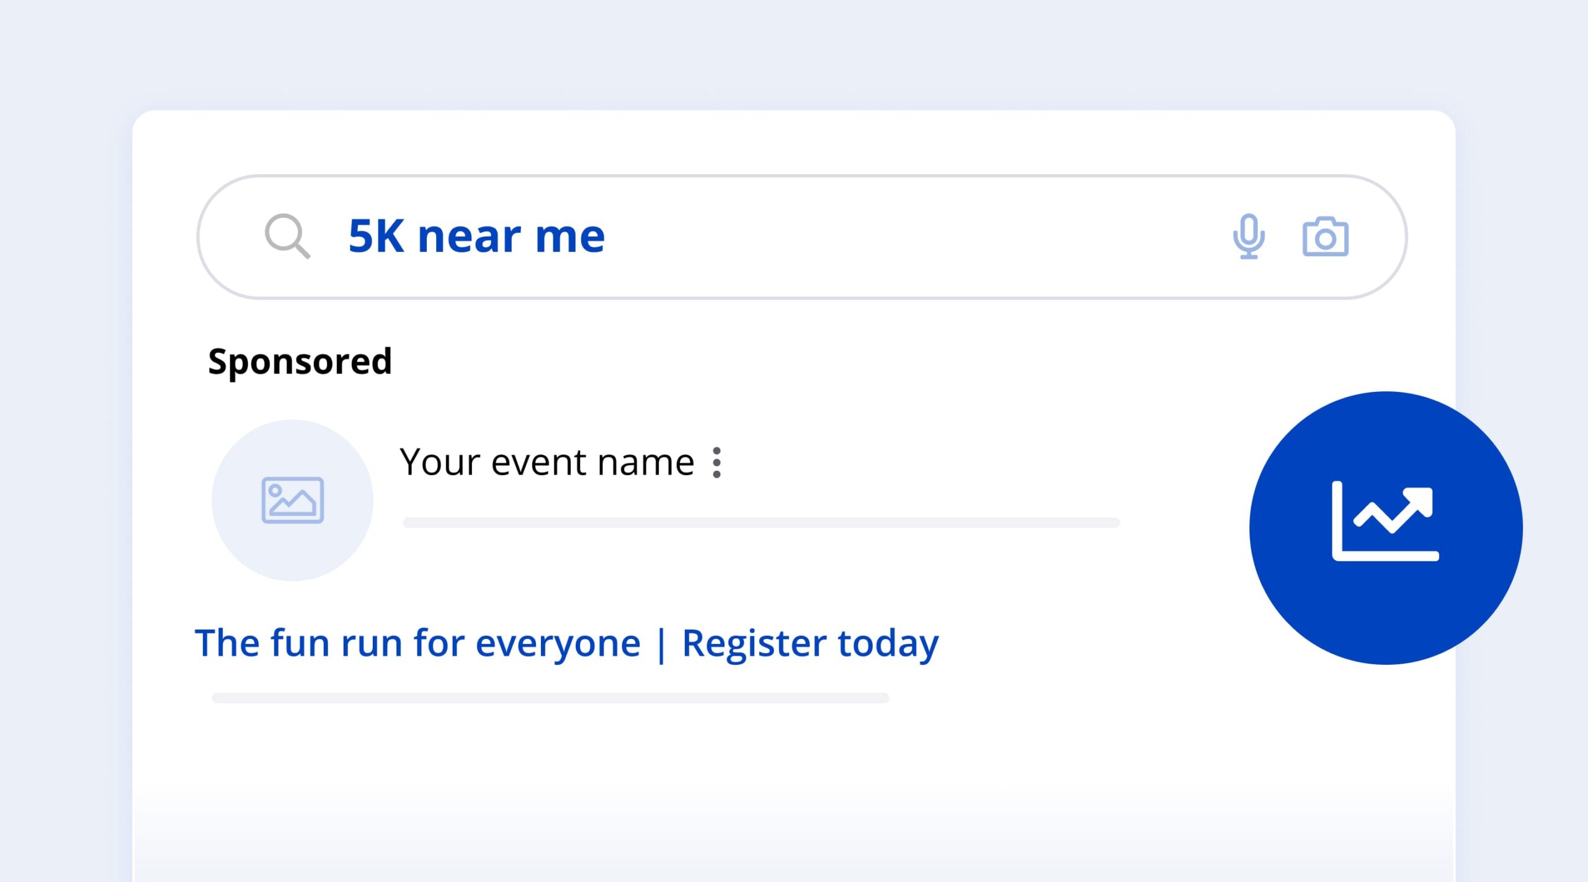Viewport: 1588px width, 882px height.
Task: Click the pipe separator in the ad headline
Action: click(661, 644)
